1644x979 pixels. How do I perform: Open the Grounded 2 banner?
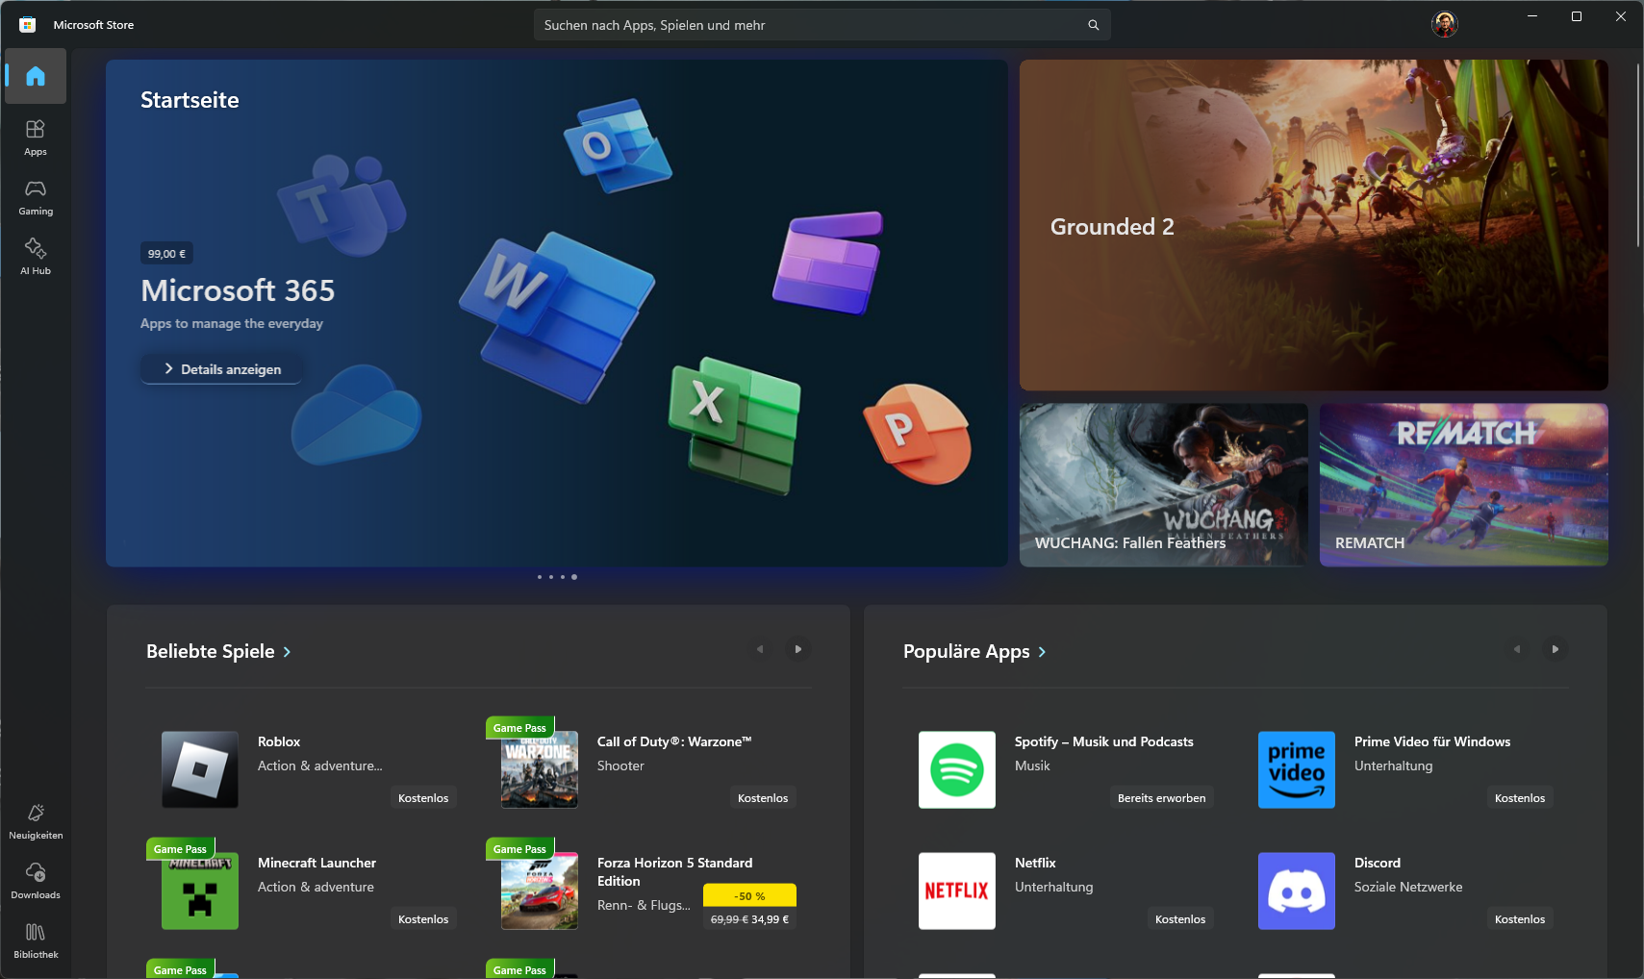point(1313,225)
